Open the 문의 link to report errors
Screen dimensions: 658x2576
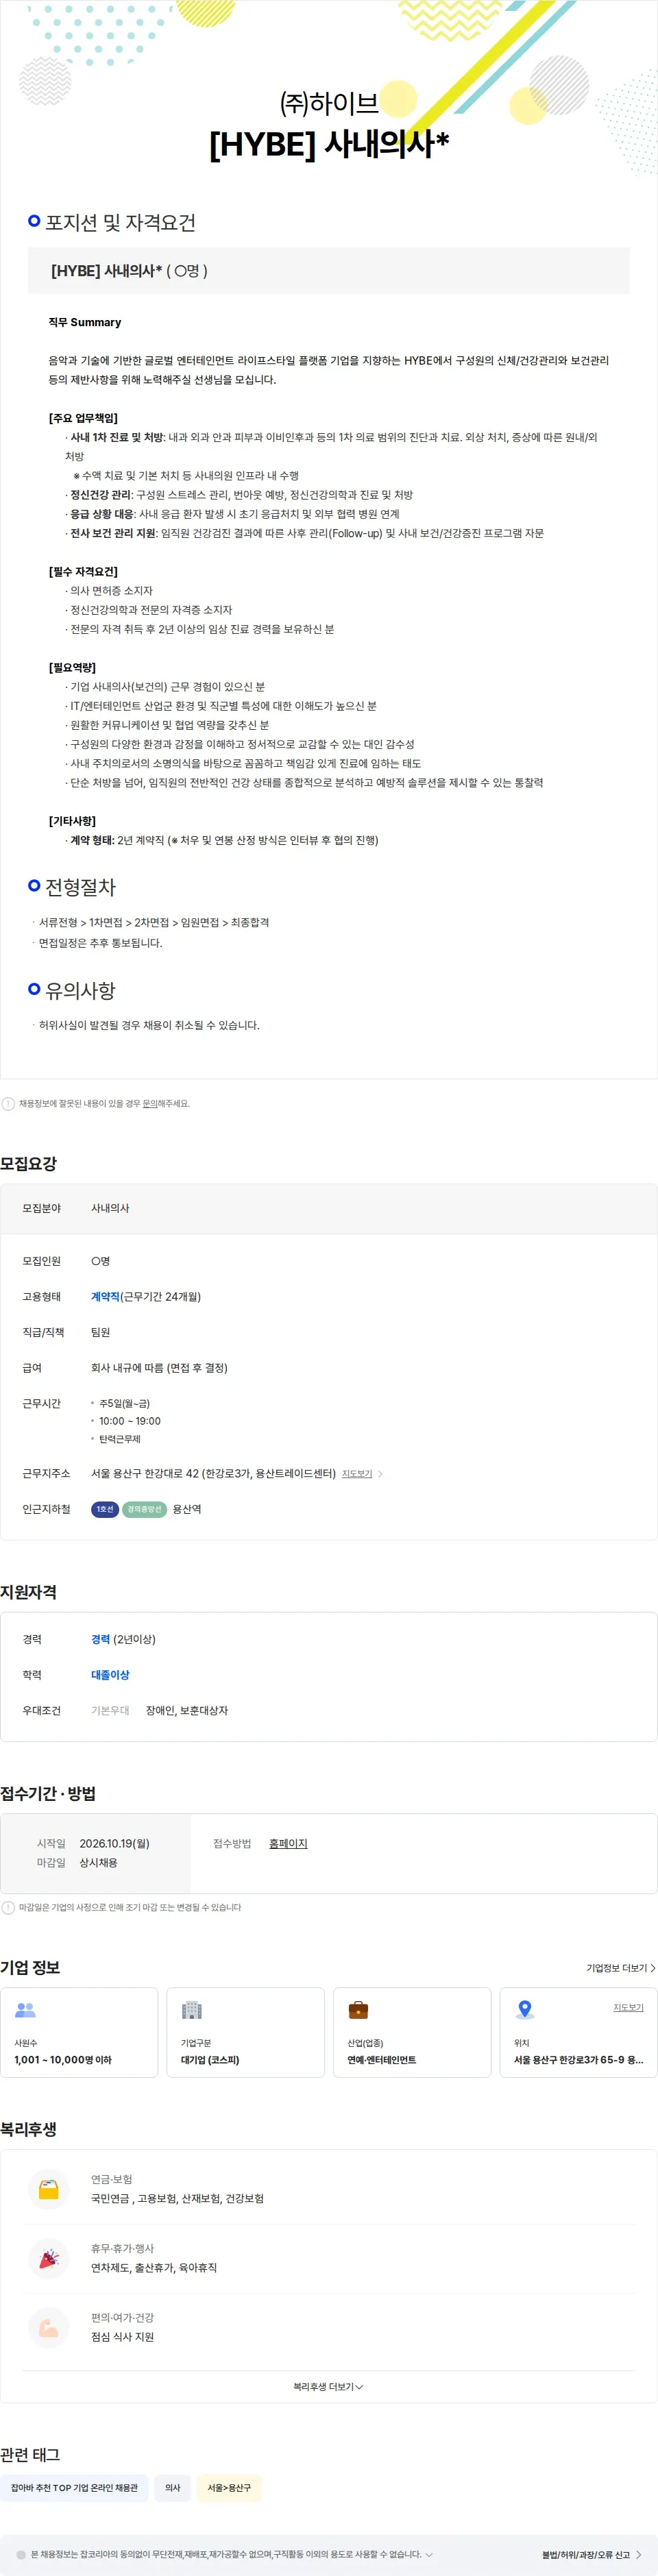(149, 1104)
